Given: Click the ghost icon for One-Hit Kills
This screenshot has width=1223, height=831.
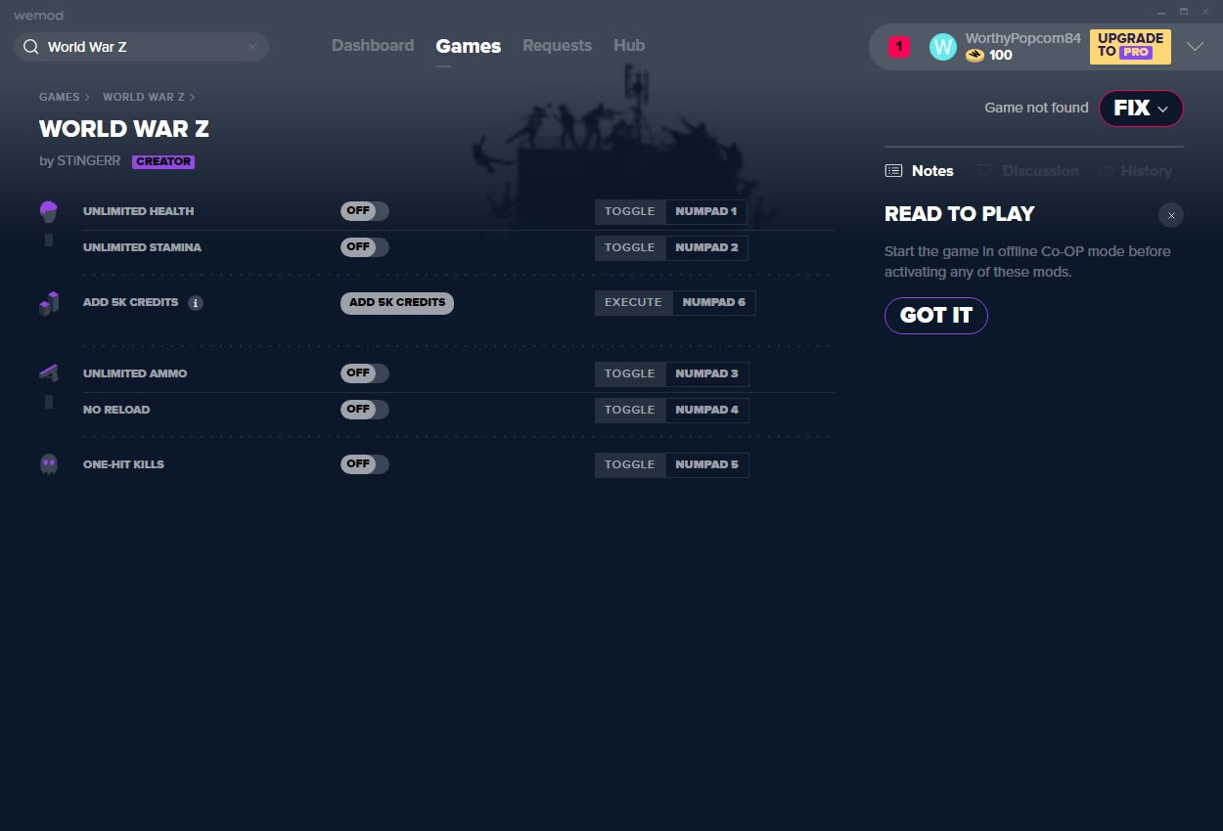Looking at the screenshot, I should (49, 464).
